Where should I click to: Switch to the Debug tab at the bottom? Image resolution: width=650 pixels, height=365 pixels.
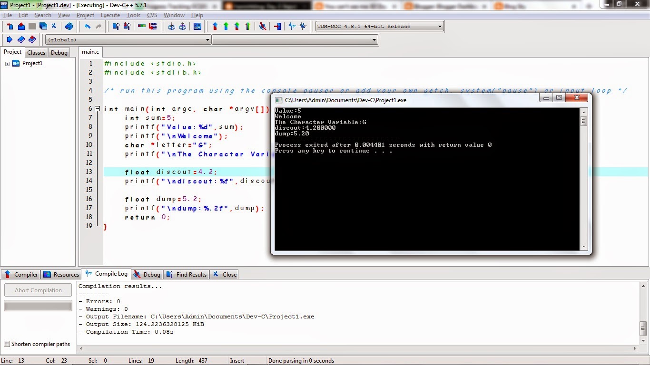[x=147, y=274]
